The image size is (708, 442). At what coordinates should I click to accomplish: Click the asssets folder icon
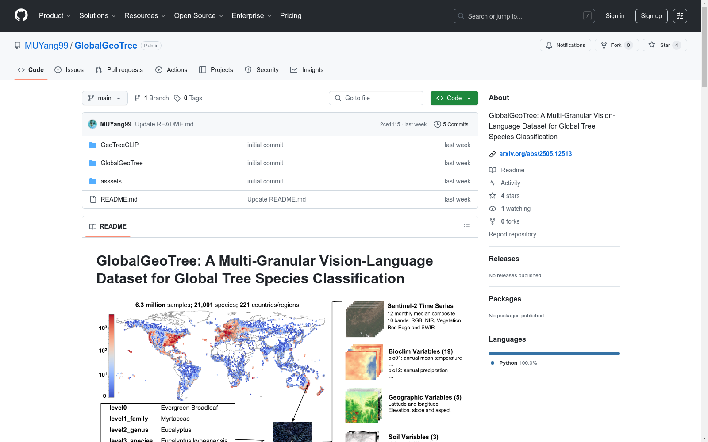click(x=93, y=181)
